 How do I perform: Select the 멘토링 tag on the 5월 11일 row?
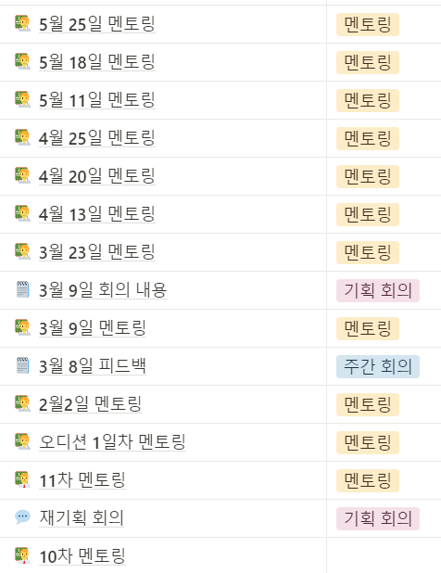[368, 100]
